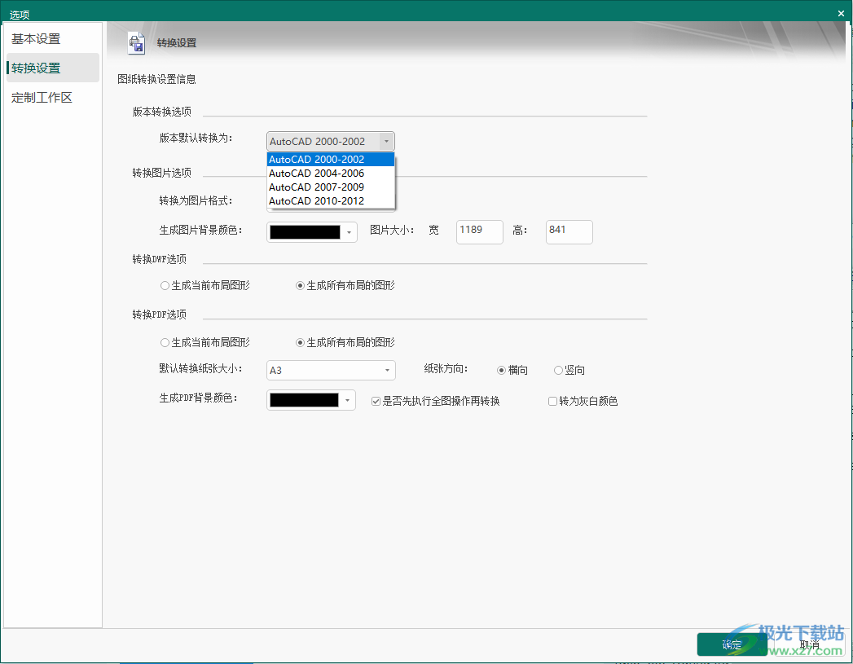Choose AutoCAD 2004-2006 from dropdown list
The height and width of the screenshot is (664, 853).
331,173
